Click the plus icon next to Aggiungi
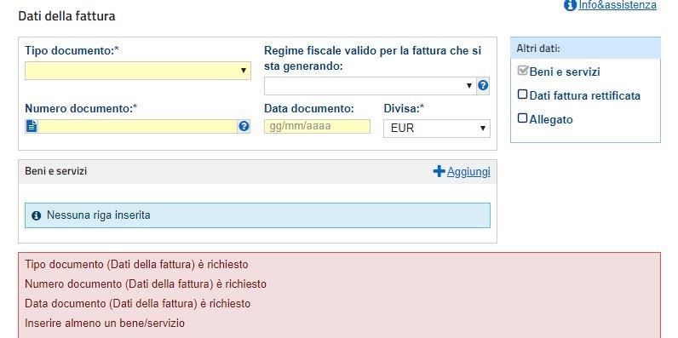Image resolution: width=678 pixels, height=338 pixels. [x=439, y=172]
